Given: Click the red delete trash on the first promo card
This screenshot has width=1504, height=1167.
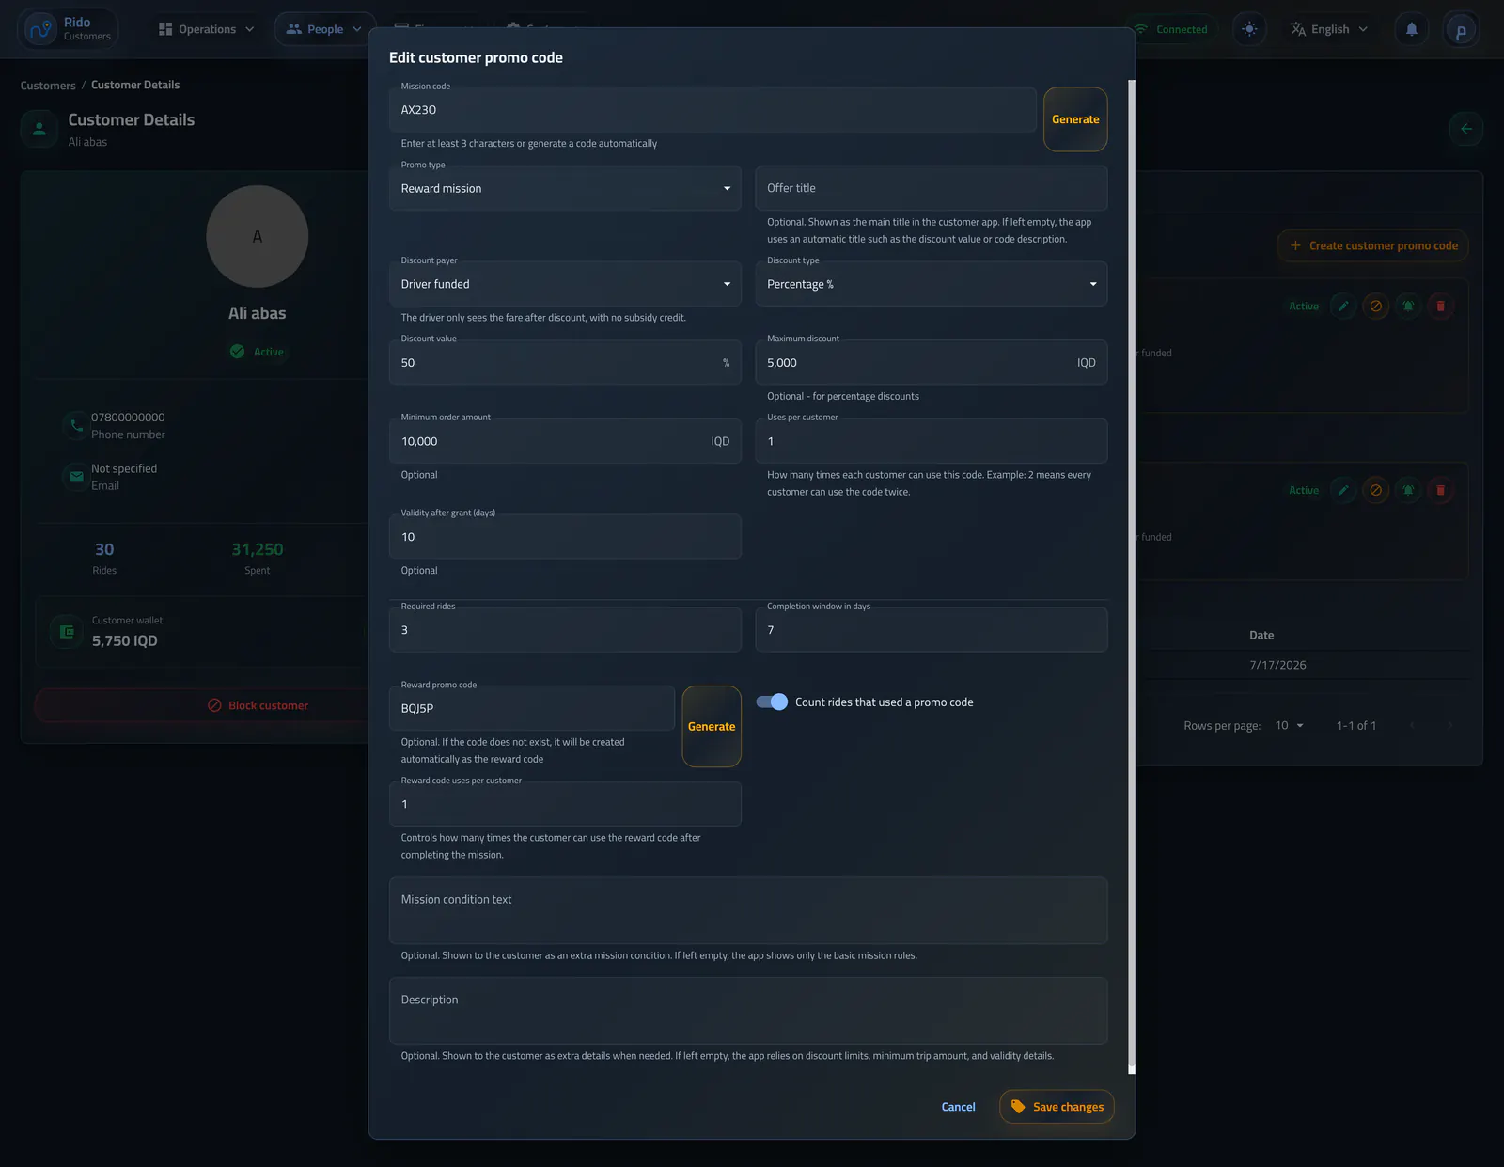Looking at the screenshot, I should (1440, 306).
